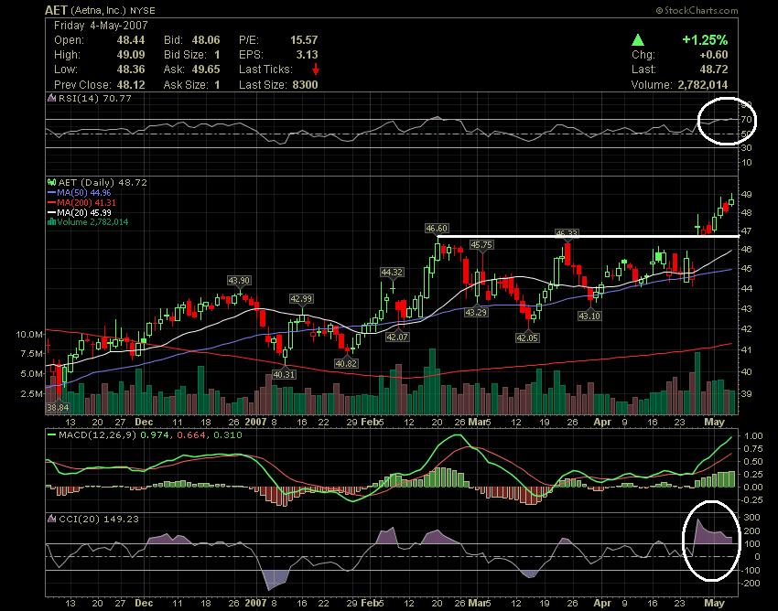The height and width of the screenshot is (611, 778).
Task: Click the 43.10 low price label
Action: [x=589, y=316]
